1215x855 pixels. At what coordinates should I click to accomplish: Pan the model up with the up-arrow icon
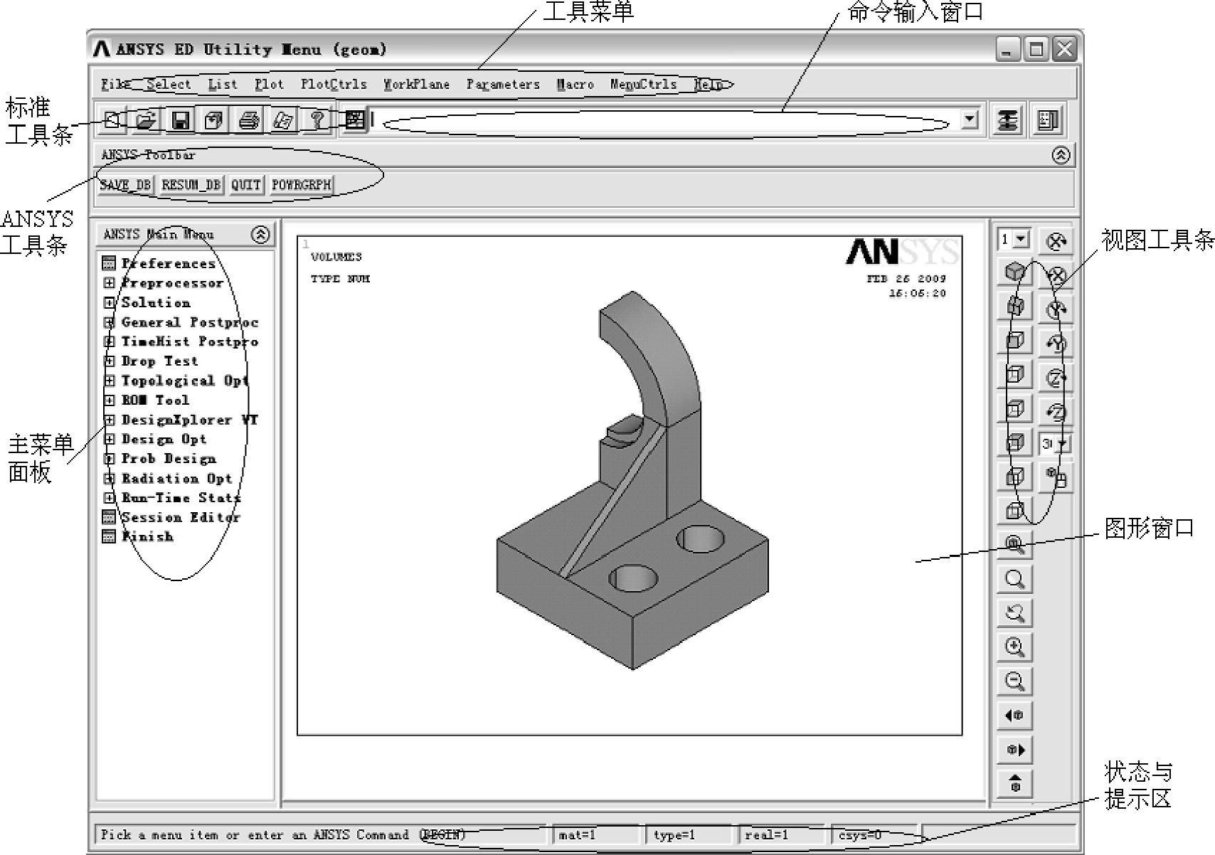click(1015, 784)
